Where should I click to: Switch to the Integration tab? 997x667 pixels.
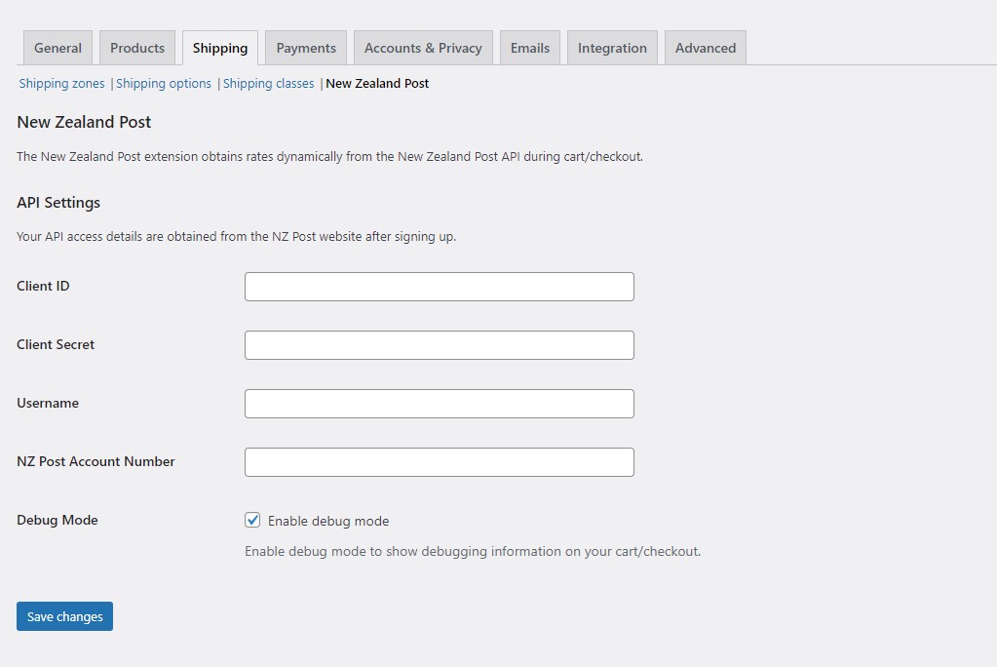(x=612, y=48)
